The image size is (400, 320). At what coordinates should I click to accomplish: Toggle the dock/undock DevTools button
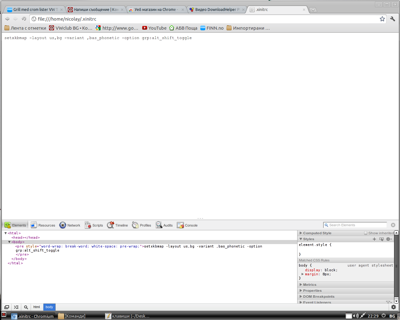coord(7,307)
